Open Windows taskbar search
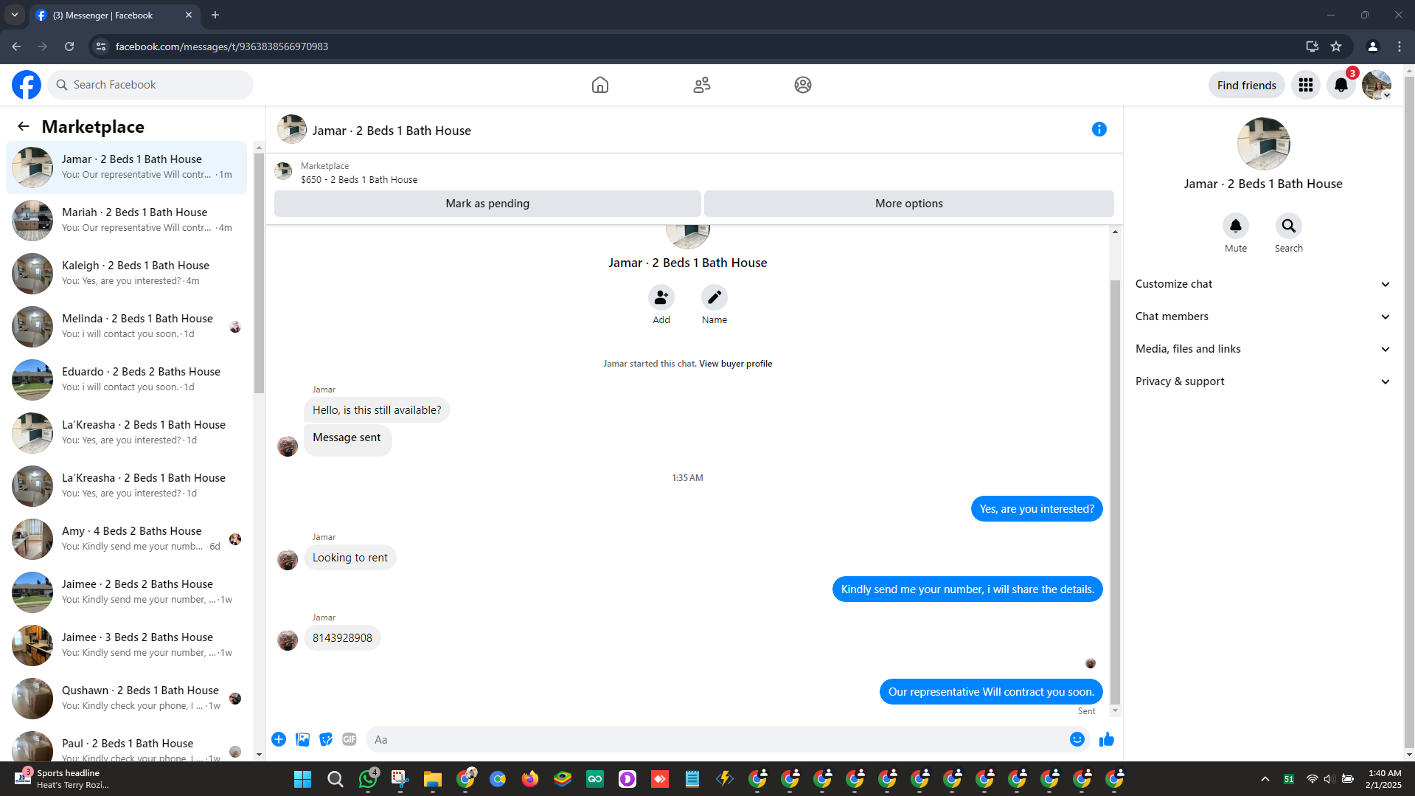The image size is (1415, 796). [335, 779]
